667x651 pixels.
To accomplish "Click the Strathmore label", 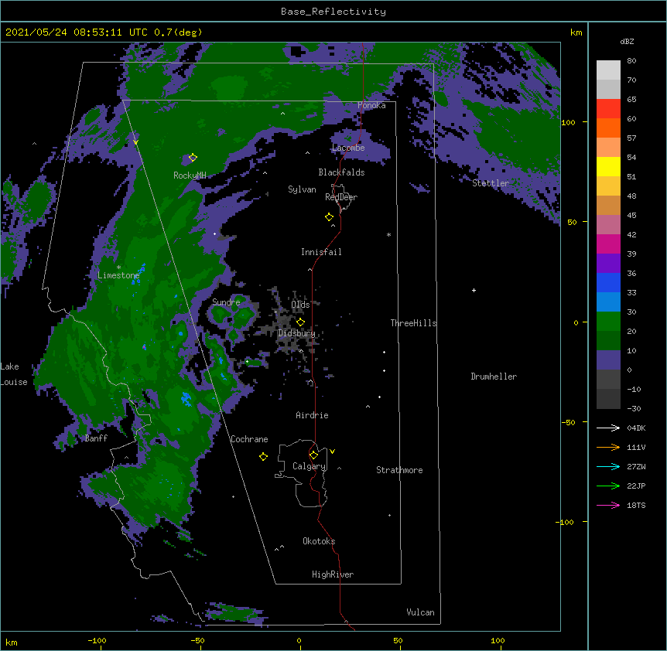I will click(x=399, y=470).
